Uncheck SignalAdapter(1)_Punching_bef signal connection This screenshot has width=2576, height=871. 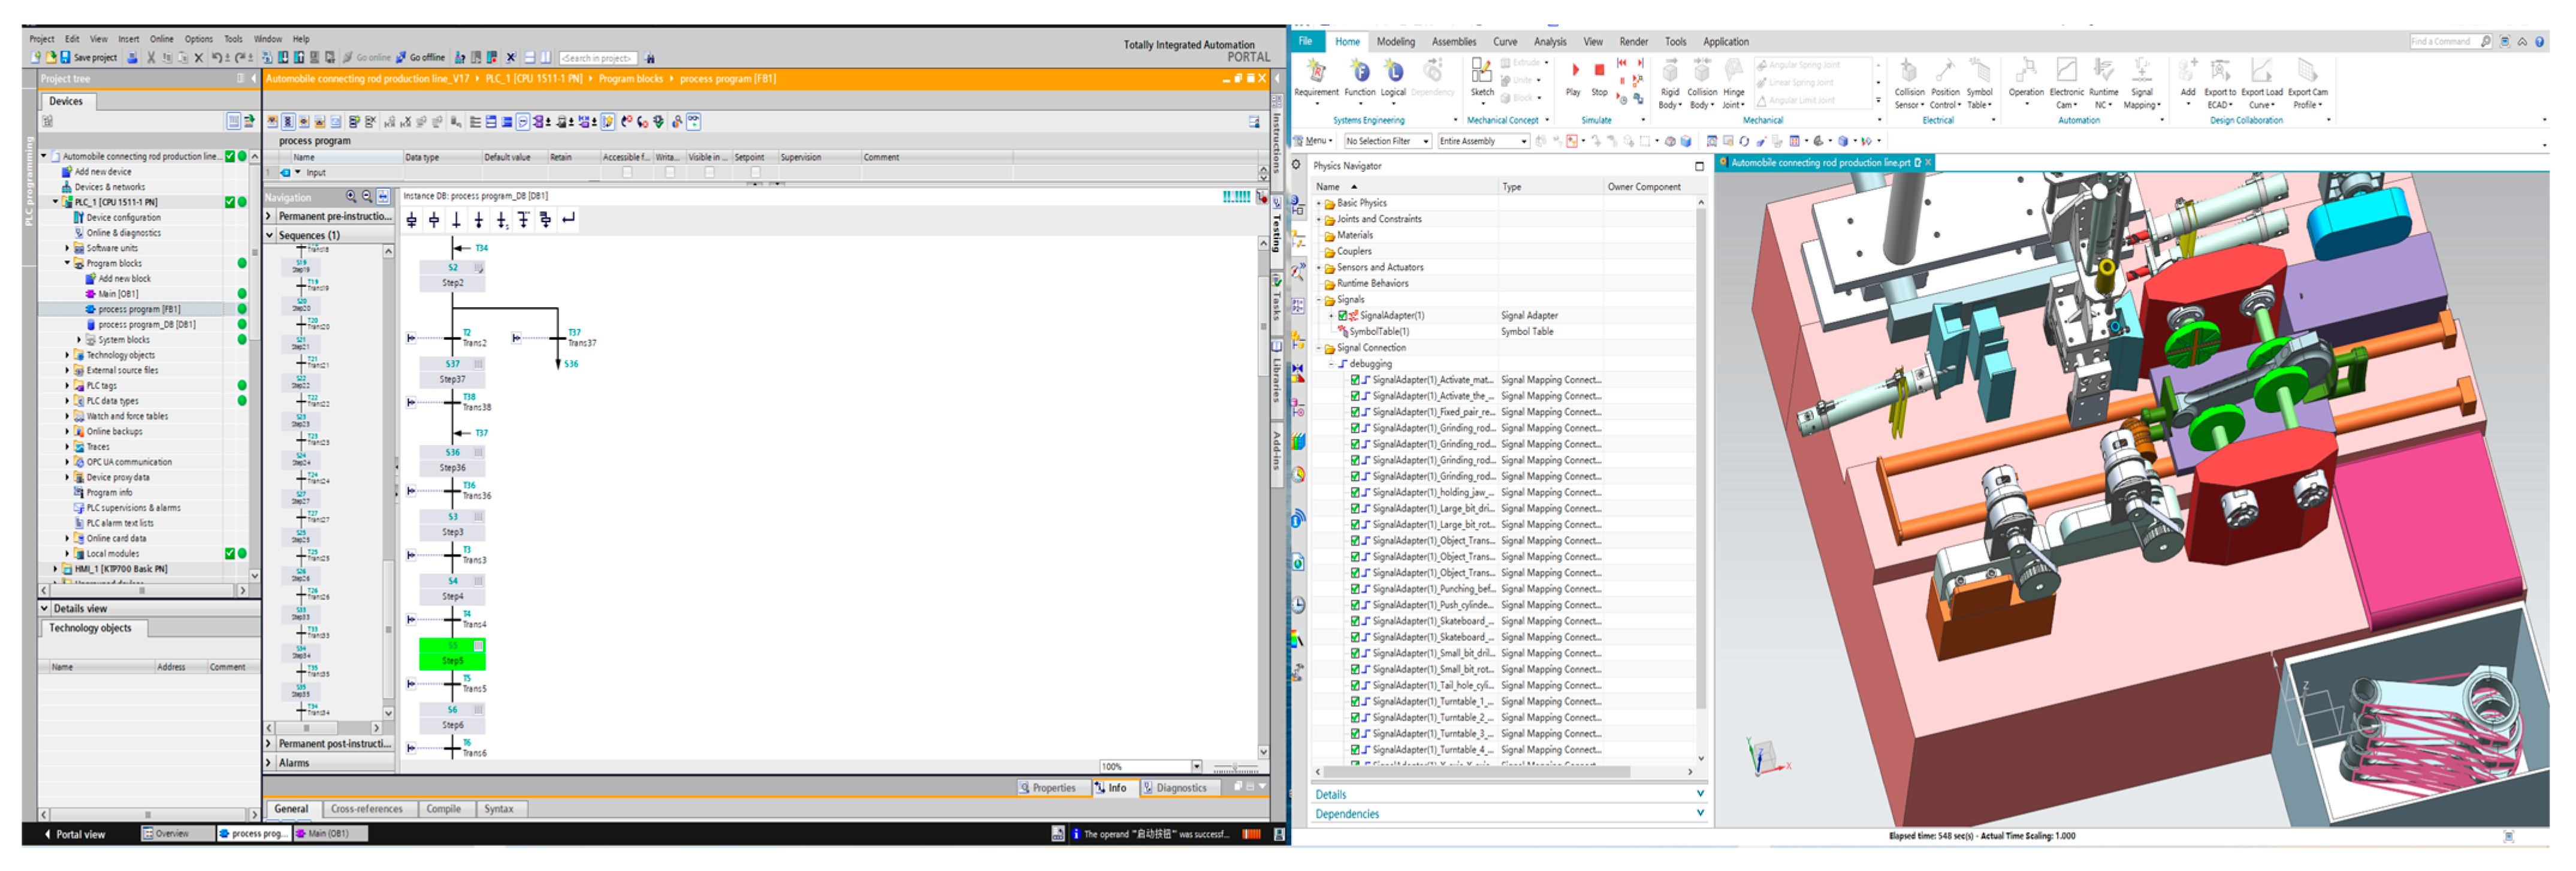(x=1355, y=590)
